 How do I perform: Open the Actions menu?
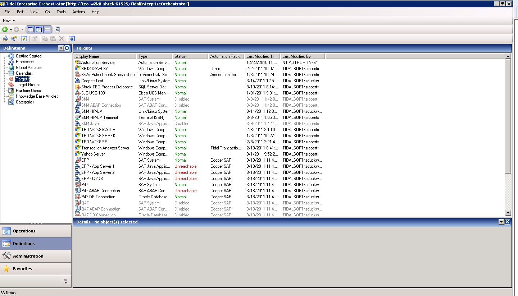pos(79,12)
